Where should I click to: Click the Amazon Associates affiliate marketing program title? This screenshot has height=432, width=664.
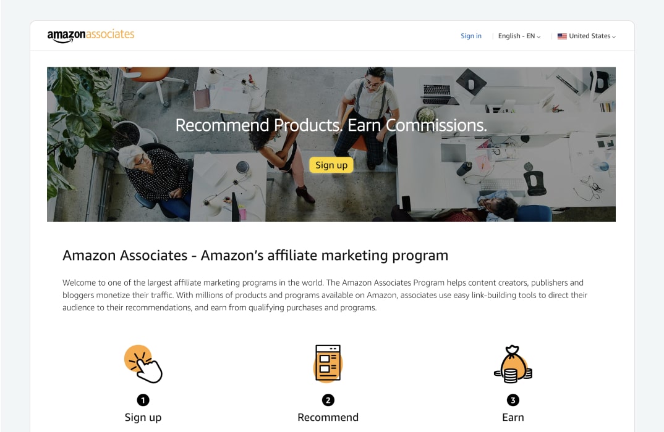255,255
